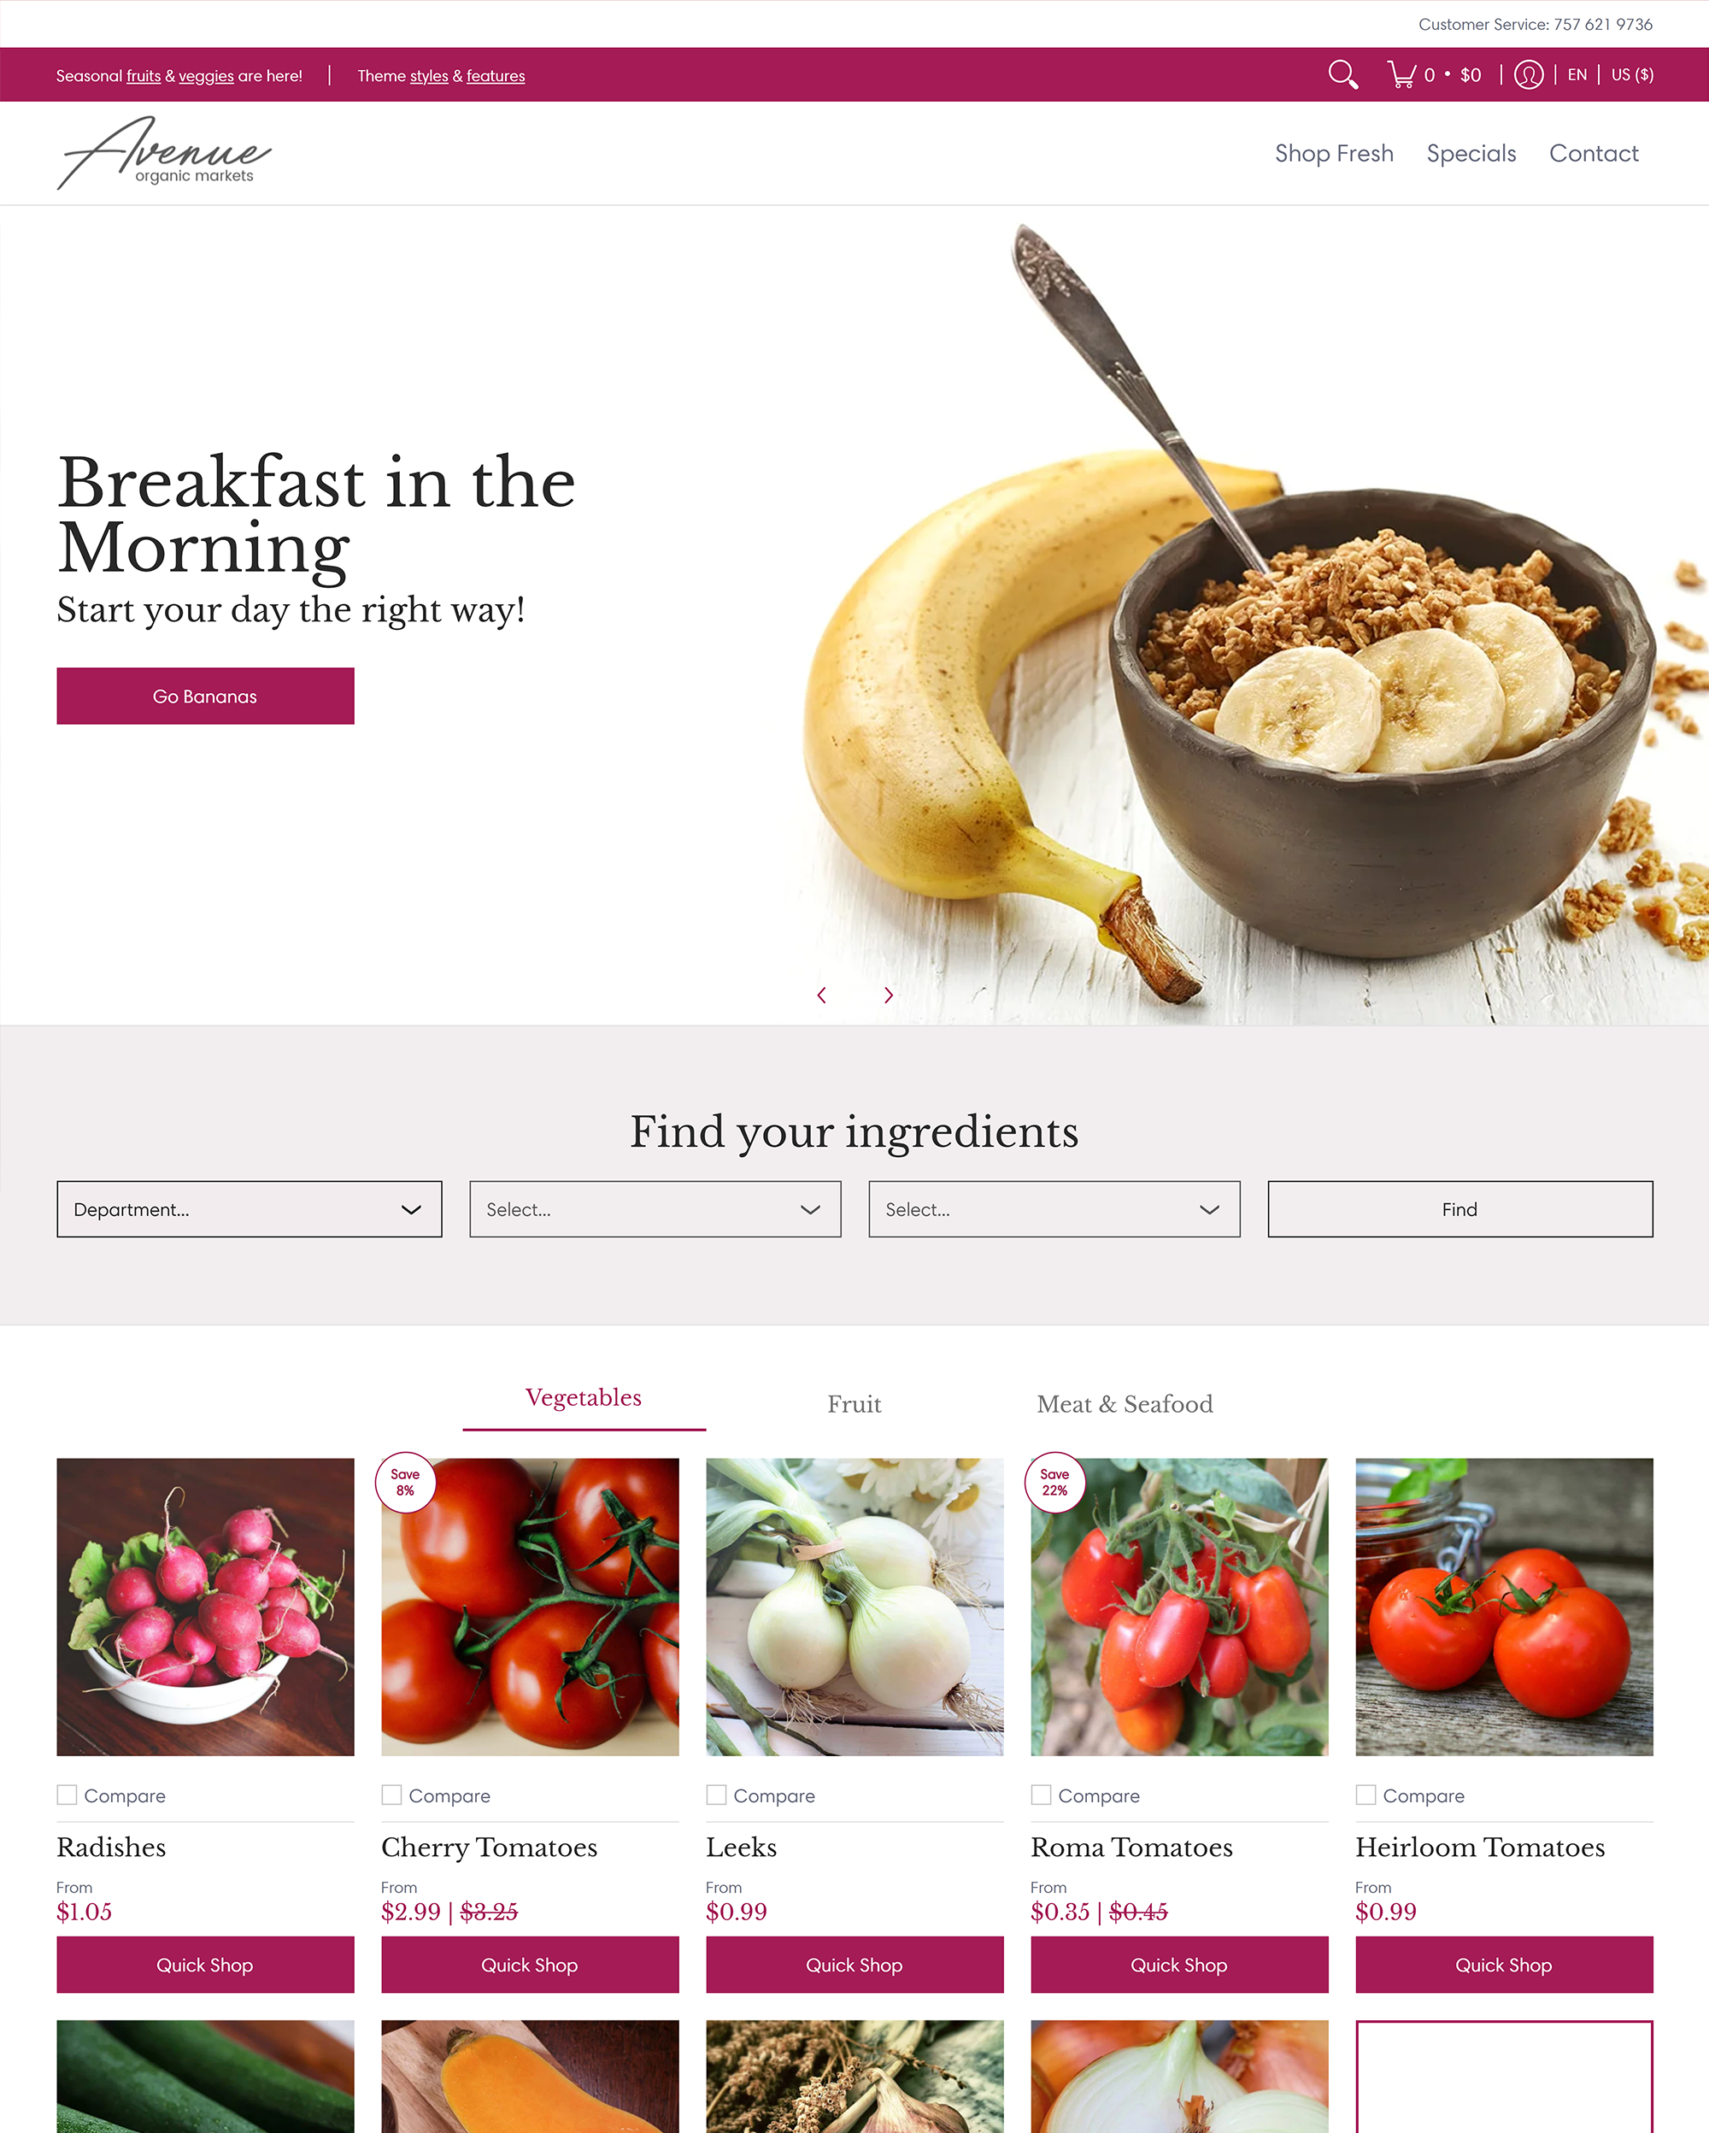This screenshot has width=1709, height=2133.
Task: Click the left carousel arrow to go back
Action: (819, 994)
